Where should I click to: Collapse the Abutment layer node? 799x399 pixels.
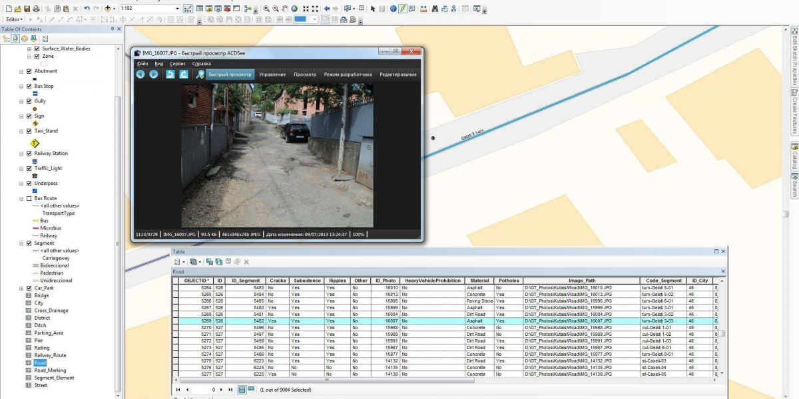click(x=21, y=71)
